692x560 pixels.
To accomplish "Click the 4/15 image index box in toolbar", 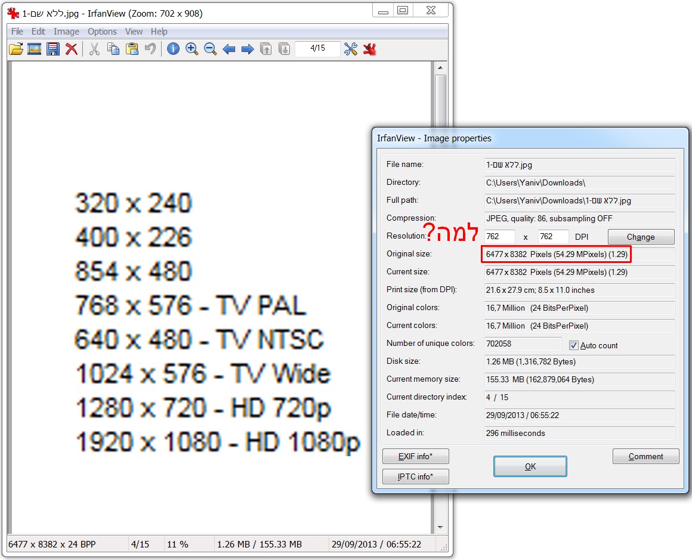I will [x=318, y=48].
